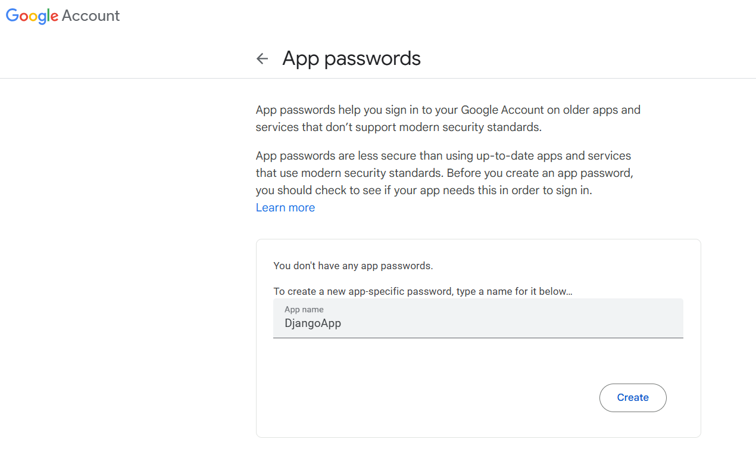Click the 'To create a new app-specific password' instruction
Image resolution: width=756 pixels, height=458 pixels.
422,291
